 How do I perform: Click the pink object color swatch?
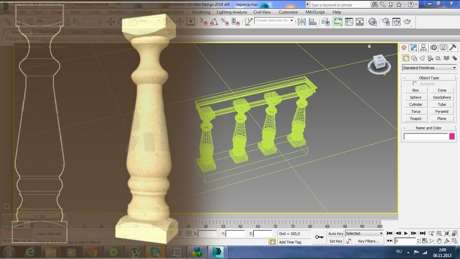[x=452, y=136]
